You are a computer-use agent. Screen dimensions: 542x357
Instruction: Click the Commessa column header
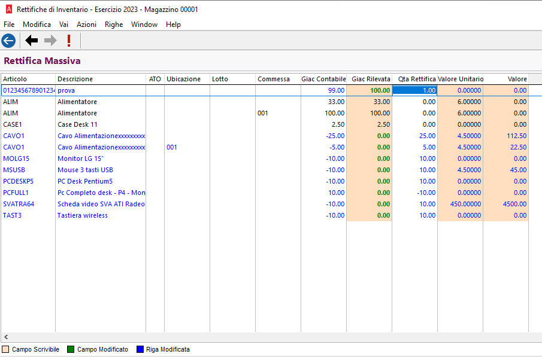(x=278, y=79)
